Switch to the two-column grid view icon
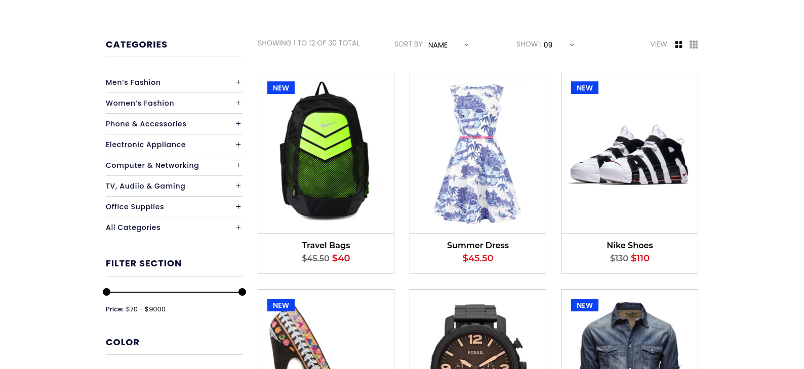This screenshot has width=804, height=369. click(x=678, y=44)
